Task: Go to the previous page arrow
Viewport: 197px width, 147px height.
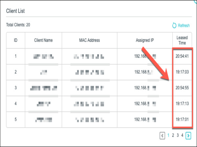Action: click(162, 135)
